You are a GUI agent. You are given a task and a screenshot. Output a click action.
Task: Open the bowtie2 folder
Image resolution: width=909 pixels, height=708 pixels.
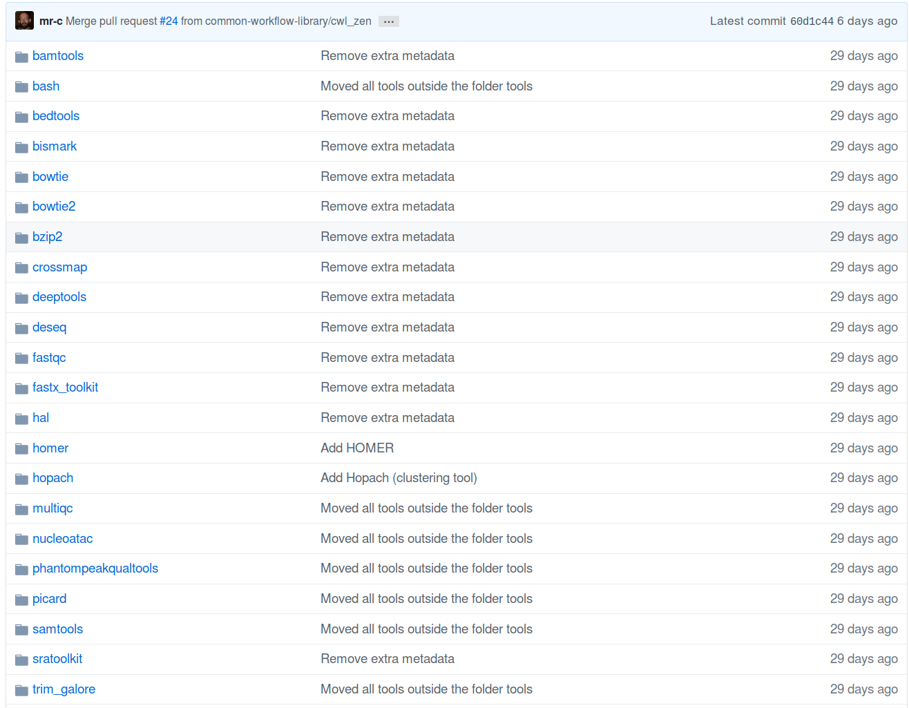[x=54, y=207]
